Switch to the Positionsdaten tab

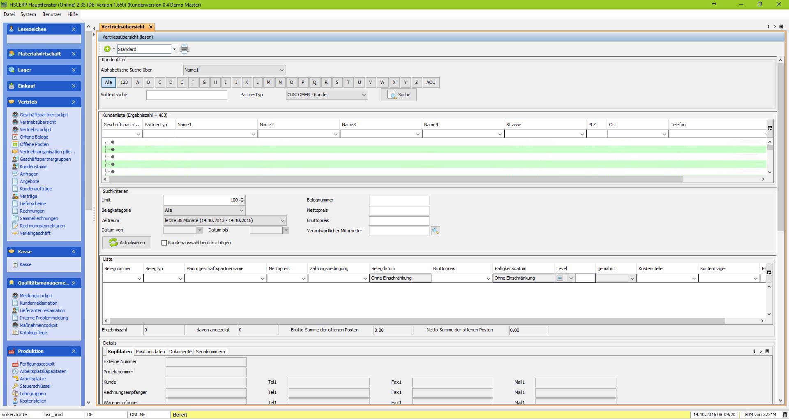[x=150, y=352]
